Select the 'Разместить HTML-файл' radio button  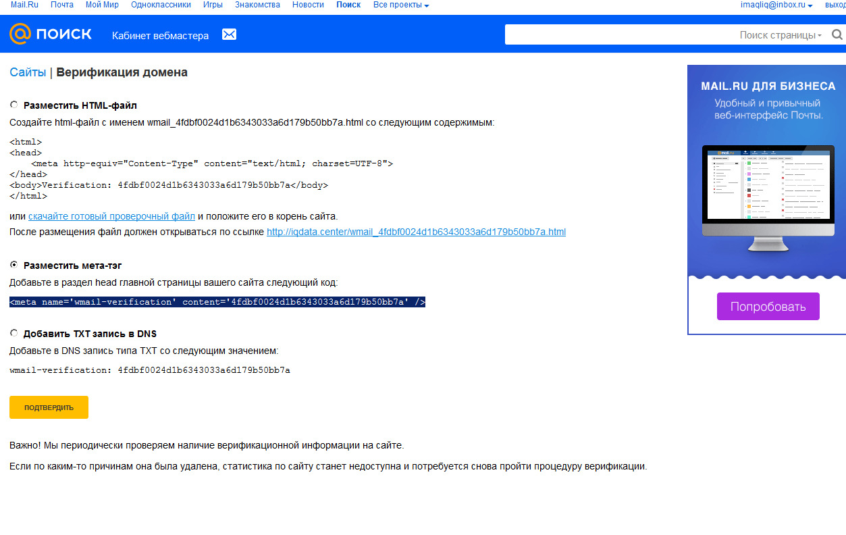point(14,105)
